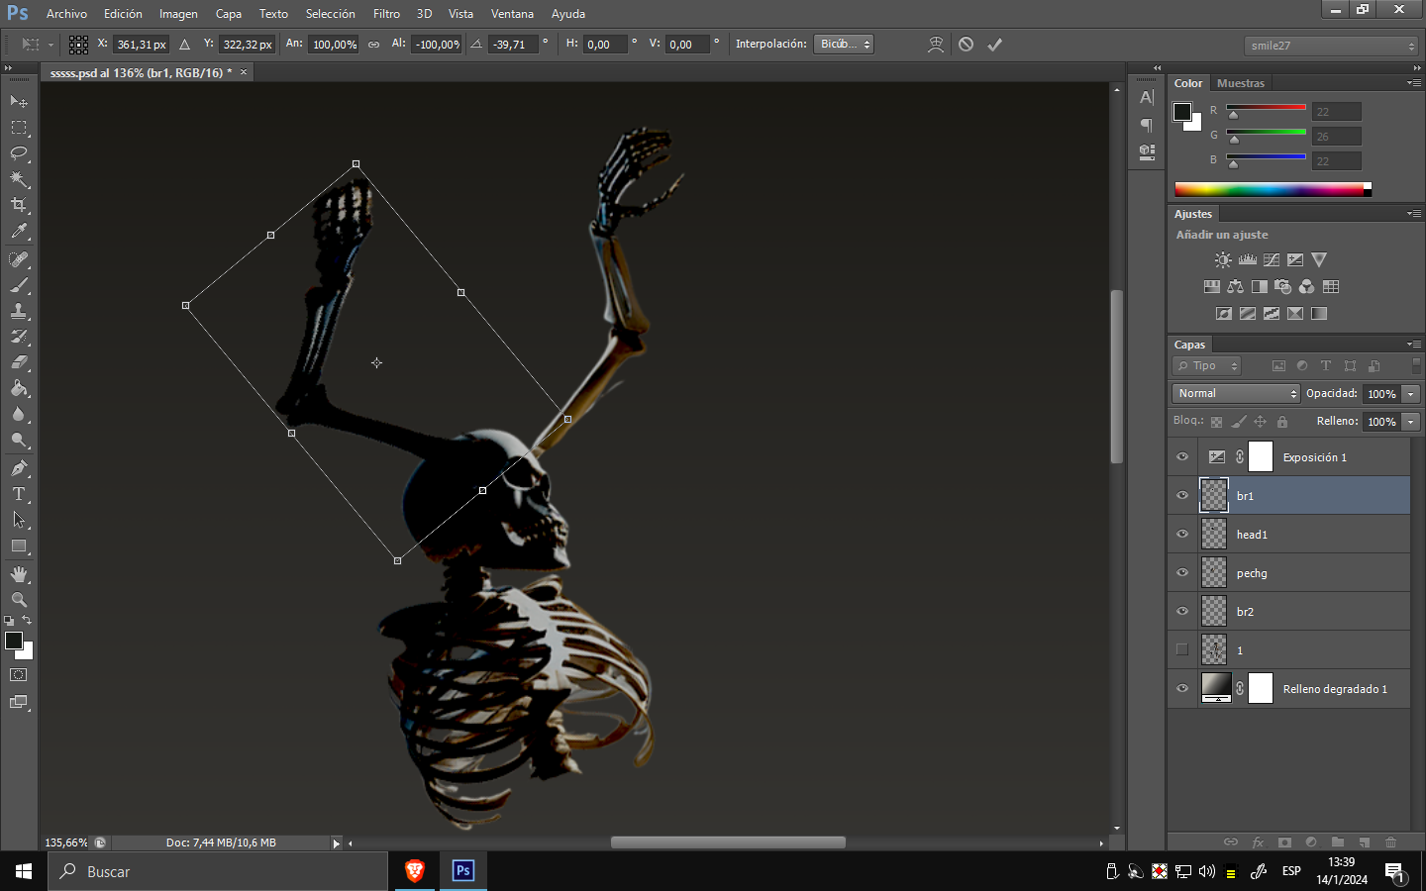
Task: Add a Levels adjustment
Action: point(1248,260)
